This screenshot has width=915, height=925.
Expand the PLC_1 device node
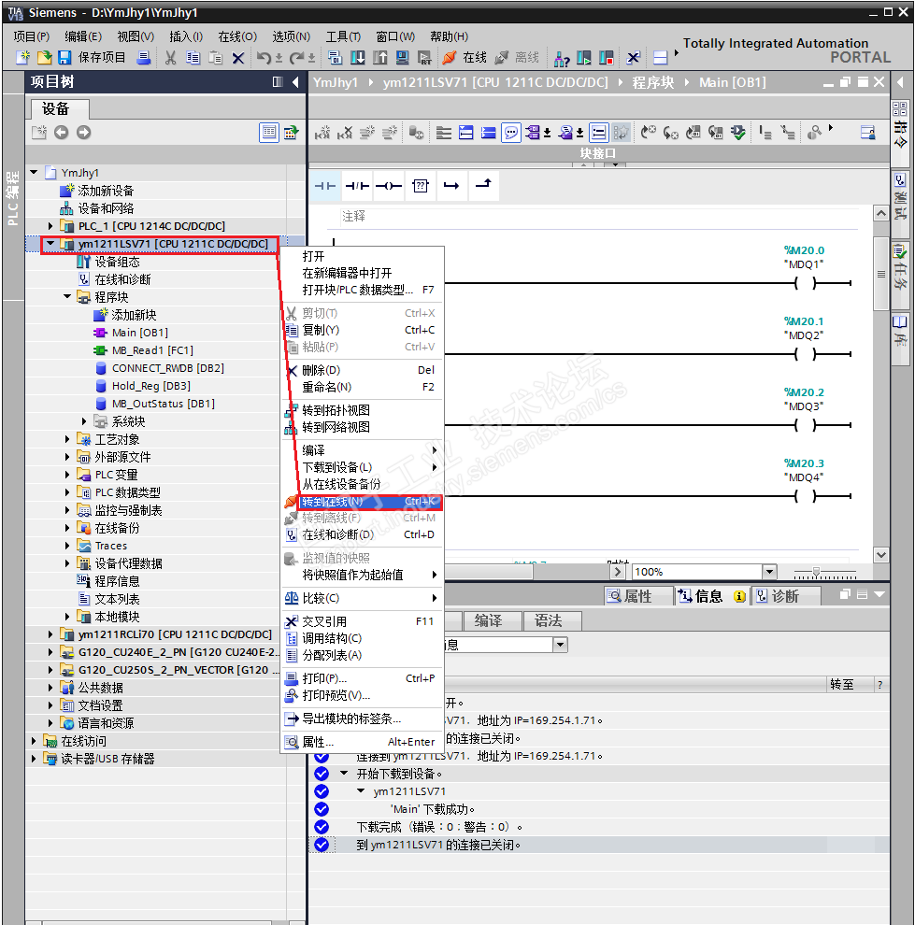click(x=50, y=226)
